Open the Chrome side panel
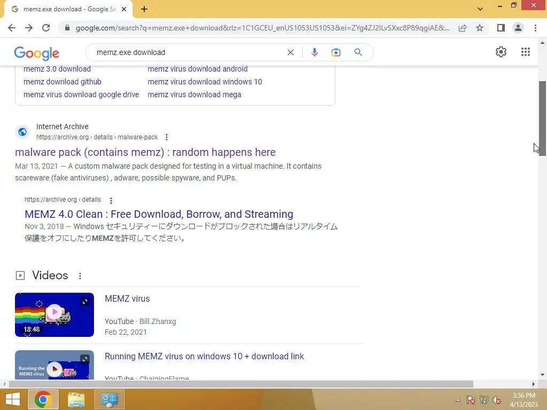The height and width of the screenshot is (410, 547). coord(501,28)
